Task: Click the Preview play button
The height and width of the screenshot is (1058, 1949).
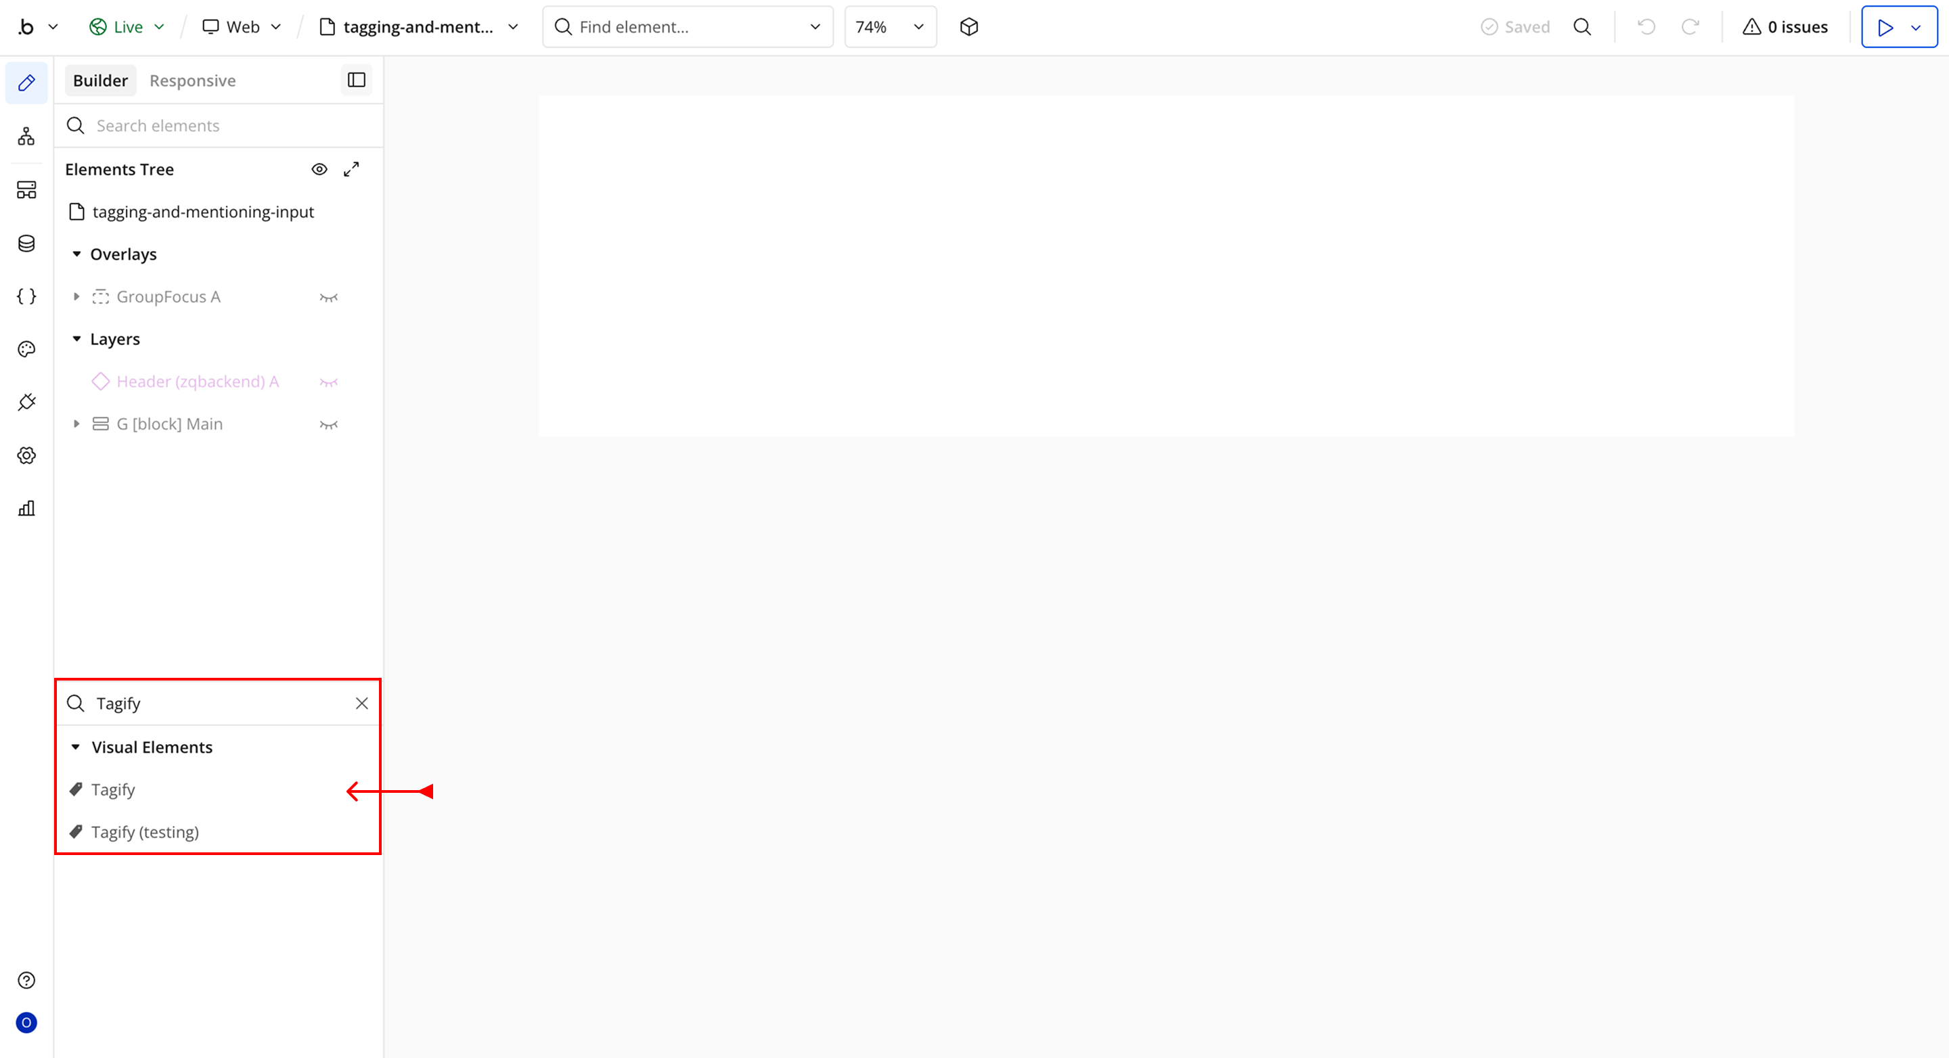Action: pos(1885,27)
